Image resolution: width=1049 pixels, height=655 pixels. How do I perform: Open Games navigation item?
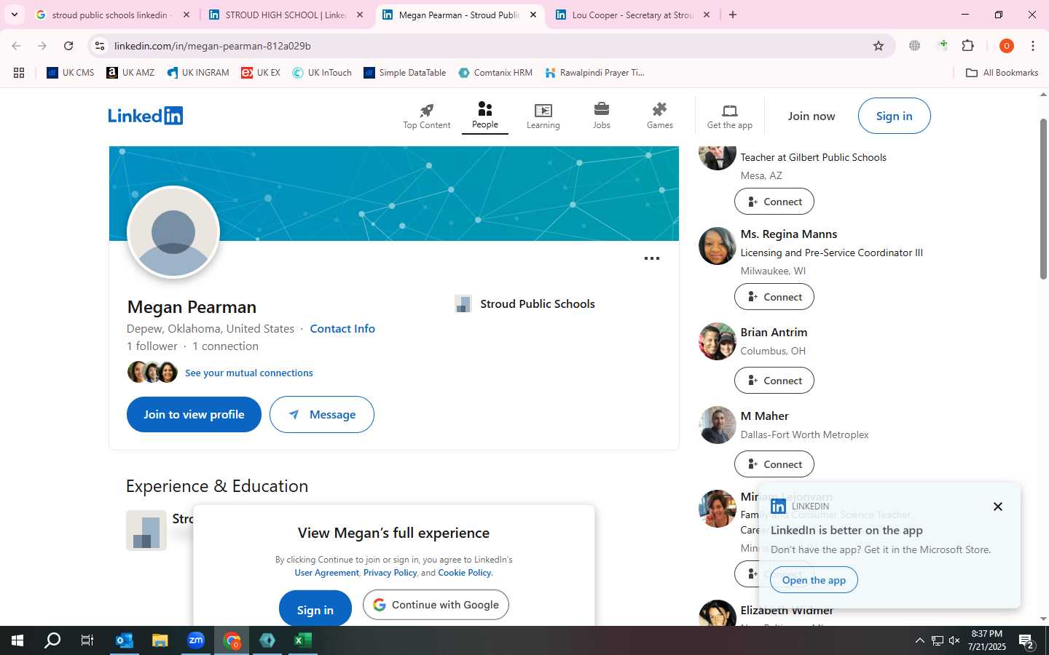tap(660, 116)
